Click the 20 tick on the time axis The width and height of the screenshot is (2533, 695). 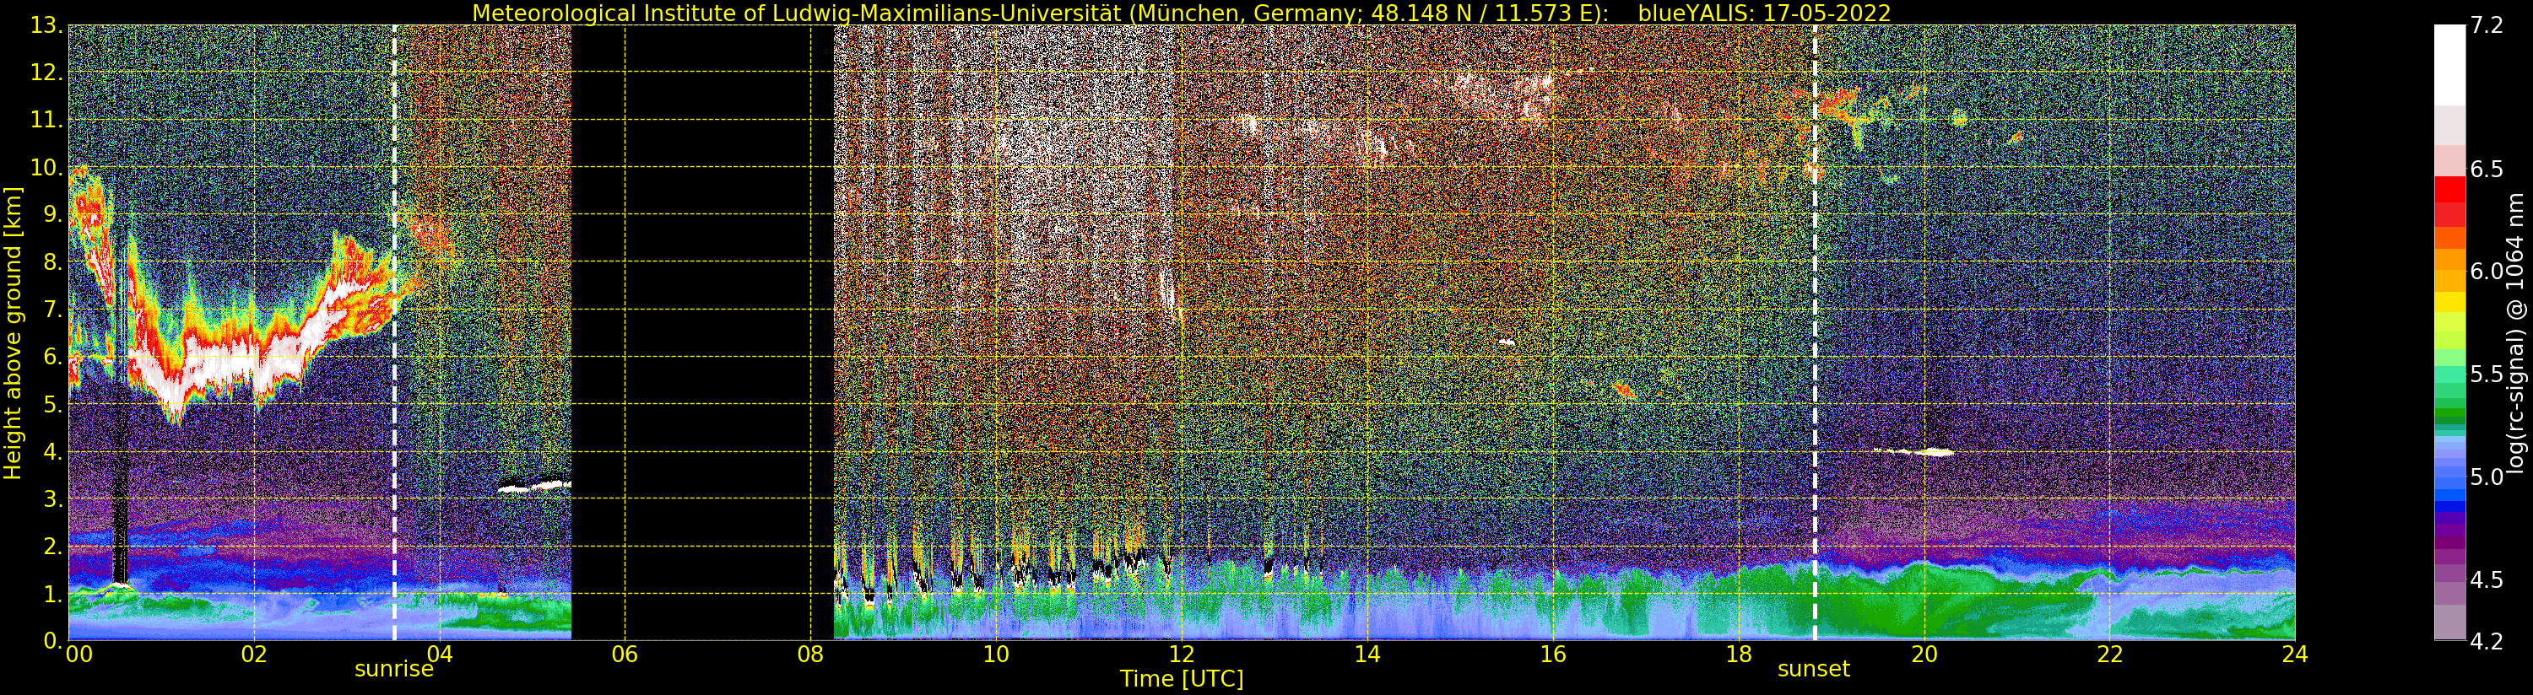[x=1924, y=654]
